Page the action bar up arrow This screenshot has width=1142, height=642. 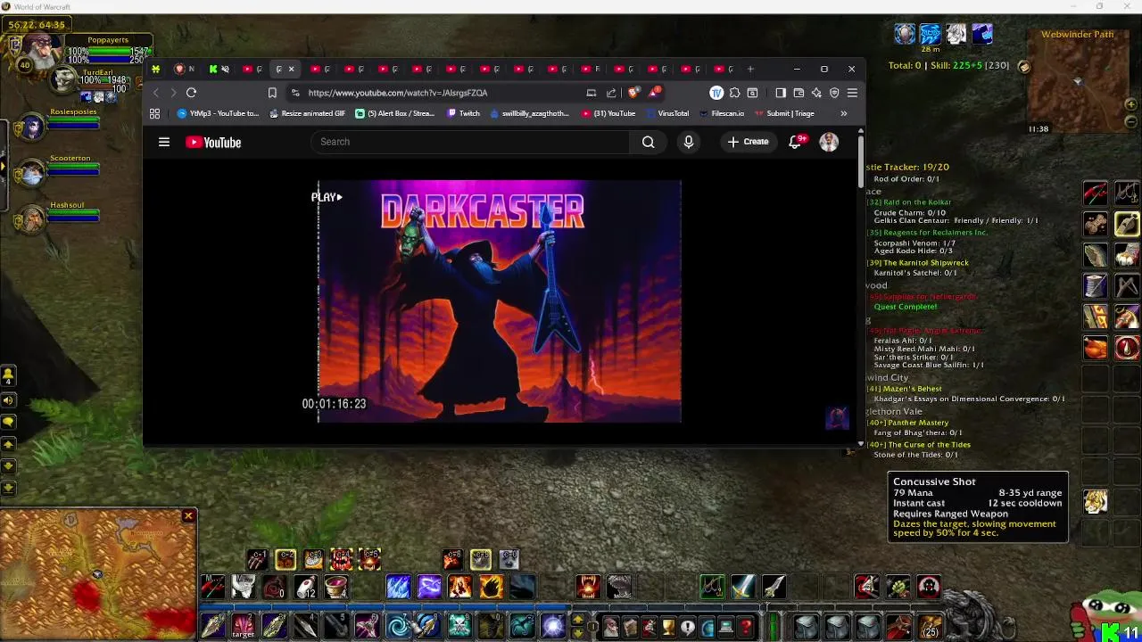point(578,621)
